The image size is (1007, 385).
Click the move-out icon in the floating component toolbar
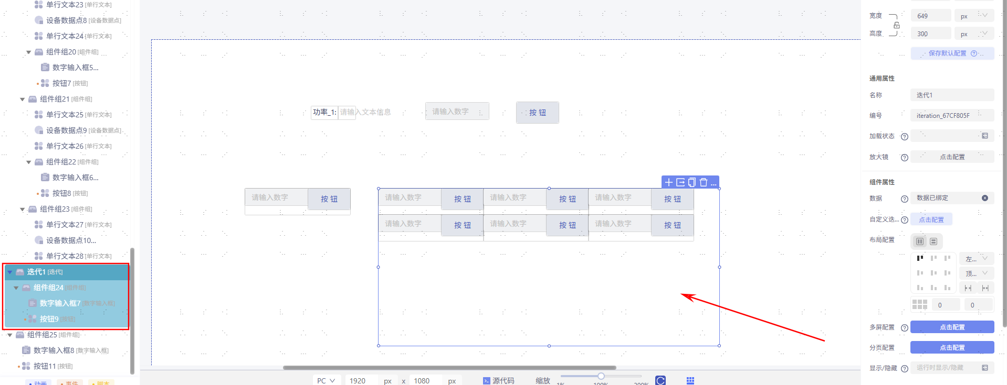(680, 182)
